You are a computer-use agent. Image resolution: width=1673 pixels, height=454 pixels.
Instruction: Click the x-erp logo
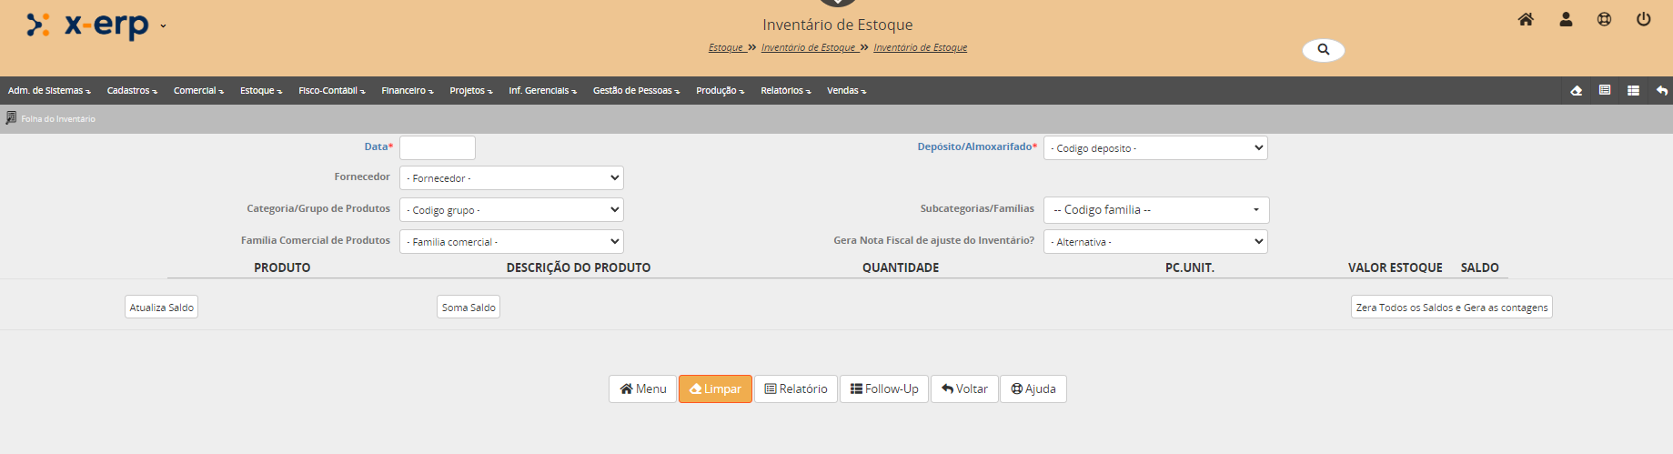tap(89, 25)
